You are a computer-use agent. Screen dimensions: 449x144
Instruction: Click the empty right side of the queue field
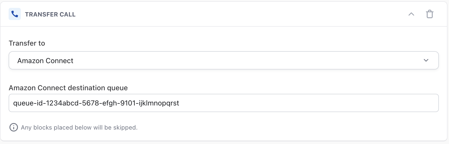pos(355,103)
